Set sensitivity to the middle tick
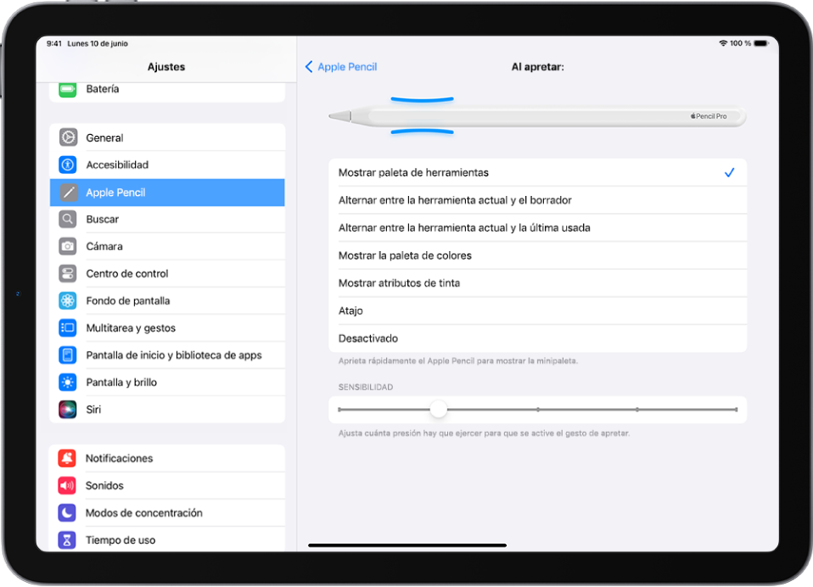The image size is (813, 587). [538, 410]
